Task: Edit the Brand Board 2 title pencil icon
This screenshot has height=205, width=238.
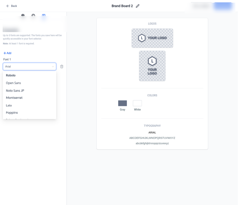Action: pos(138,6)
